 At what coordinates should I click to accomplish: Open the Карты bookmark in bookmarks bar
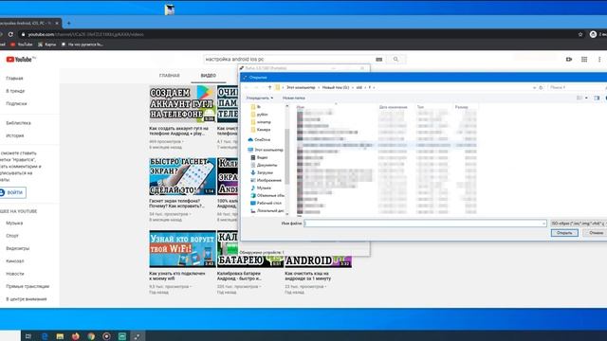(47, 45)
